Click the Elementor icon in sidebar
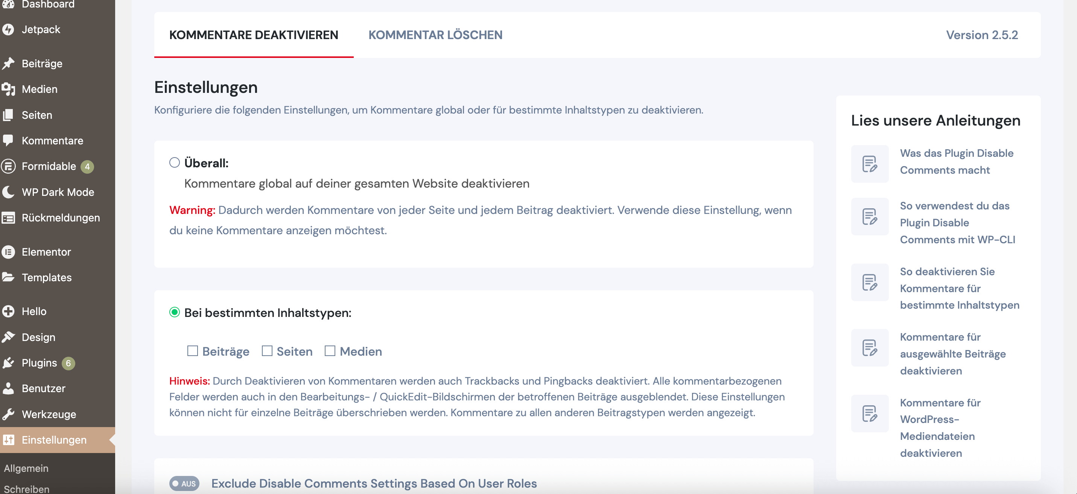1077x494 pixels. (x=8, y=252)
